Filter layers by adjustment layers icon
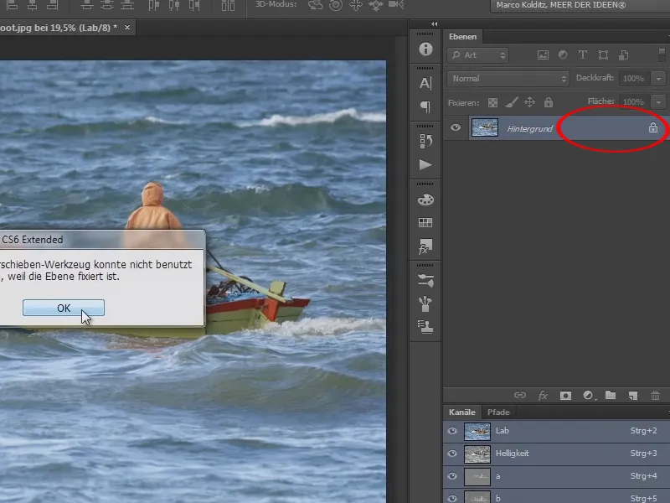The width and height of the screenshot is (670, 503). (563, 54)
